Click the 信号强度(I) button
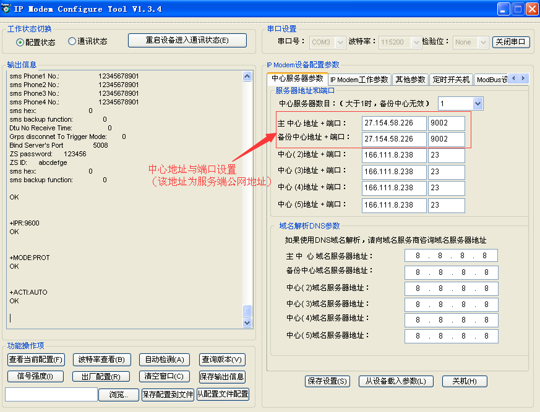 tap(35, 376)
